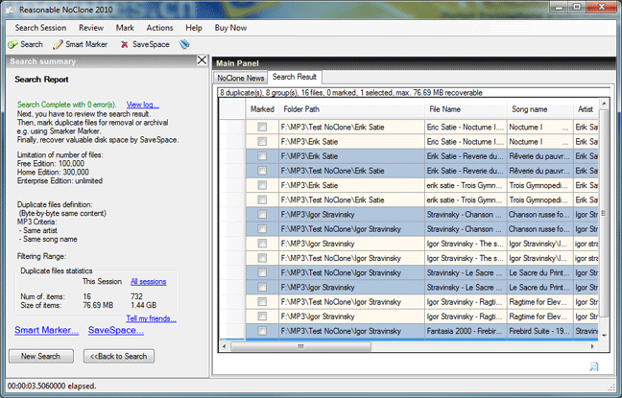The width and height of the screenshot is (622, 398).
Task: Open the All sessions link
Action: 149,281
